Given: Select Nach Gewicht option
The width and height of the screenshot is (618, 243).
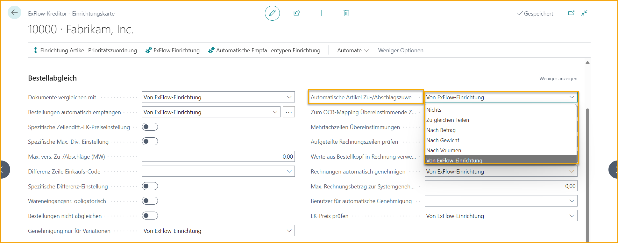Looking at the screenshot, I should pyautogui.click(x=501, y=140).
